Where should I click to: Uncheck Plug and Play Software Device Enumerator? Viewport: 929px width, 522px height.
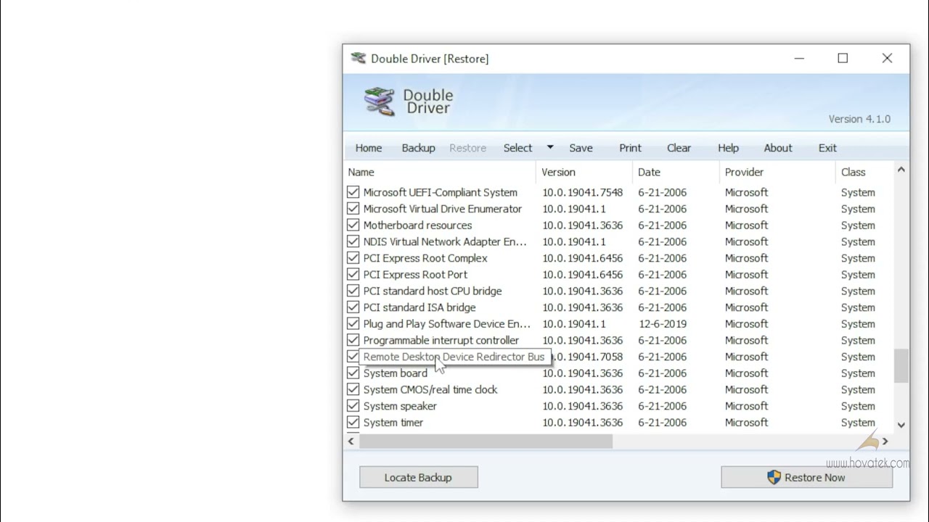[x=353, y=323]
